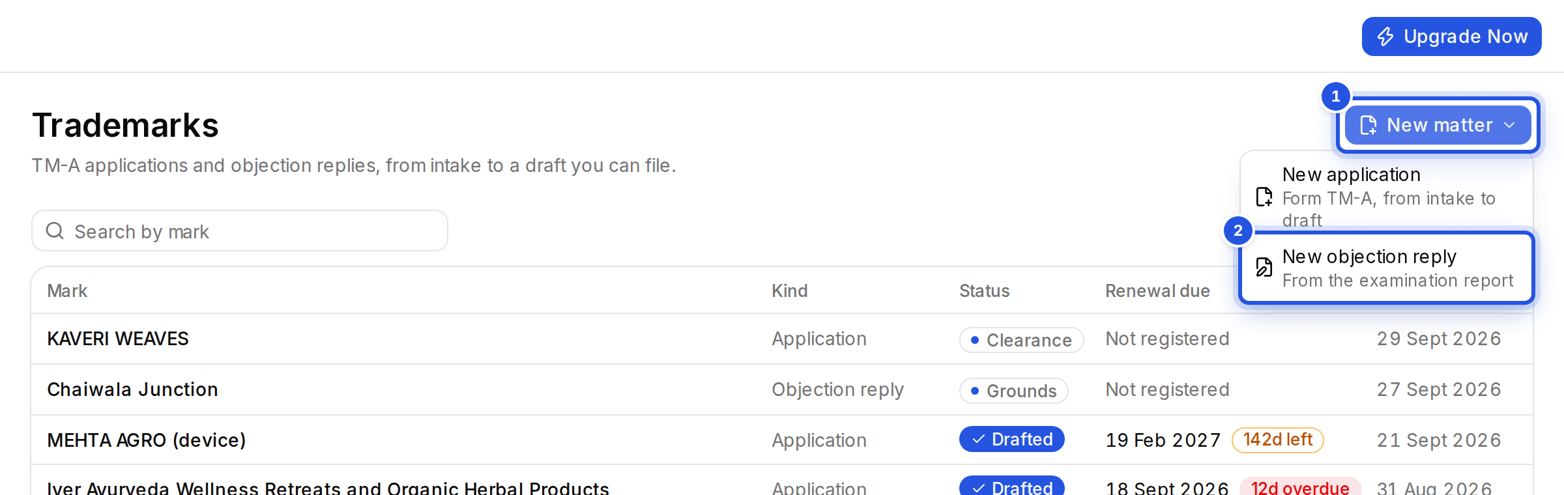The height and width of the screenshot is (495, 1564).
Task: Click the Trademarks page heading
Action: [x=126, y=125]
